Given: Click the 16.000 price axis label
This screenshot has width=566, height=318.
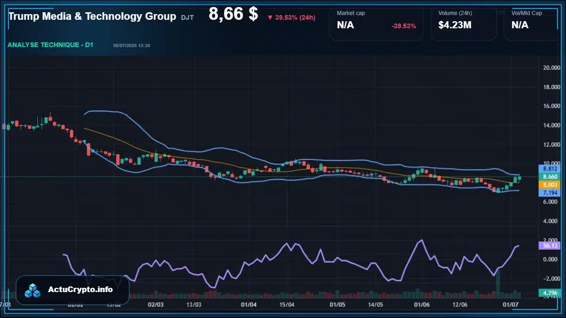Looking at the screenshot, I should [x=551, y=106].
